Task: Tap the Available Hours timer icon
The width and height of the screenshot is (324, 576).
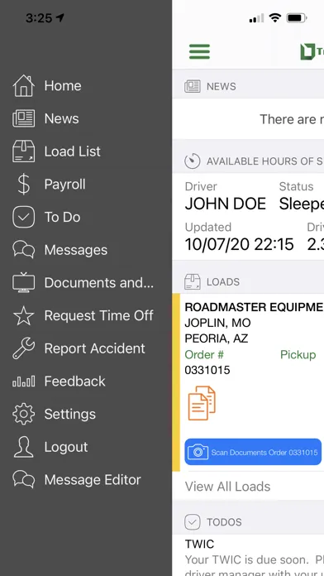Action: pyautogui.click(x=193, y=161)
